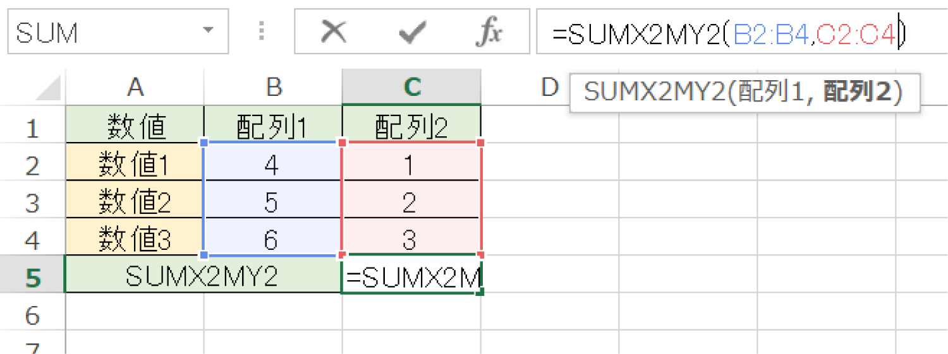The image size is (948, 354).
Task: Select the row 1 header
Action: [x=32, y=128]
